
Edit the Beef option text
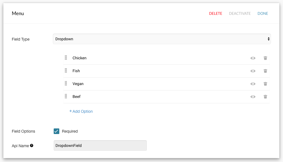[77, 97]
